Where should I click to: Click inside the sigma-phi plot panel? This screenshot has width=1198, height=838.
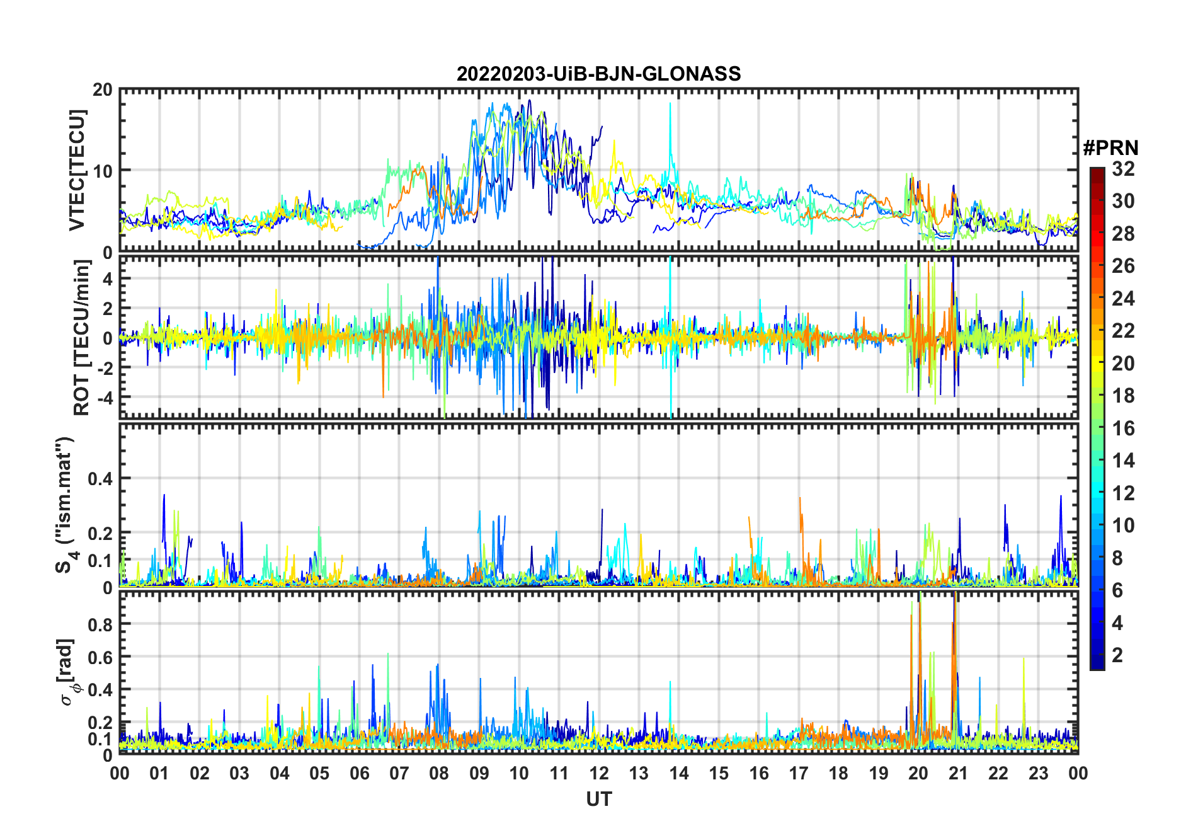(x=598, y=672)
